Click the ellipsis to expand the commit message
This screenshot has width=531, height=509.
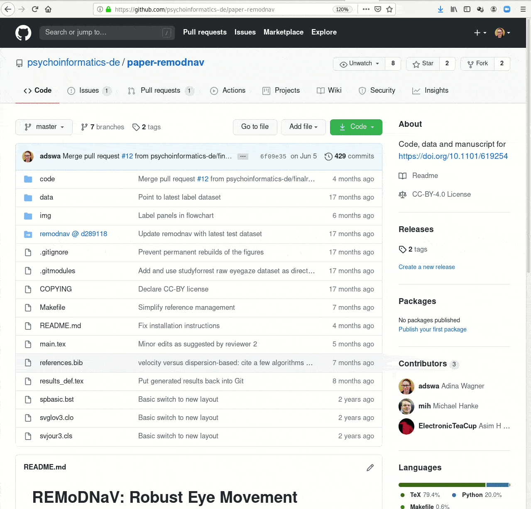tap(242, 156)
